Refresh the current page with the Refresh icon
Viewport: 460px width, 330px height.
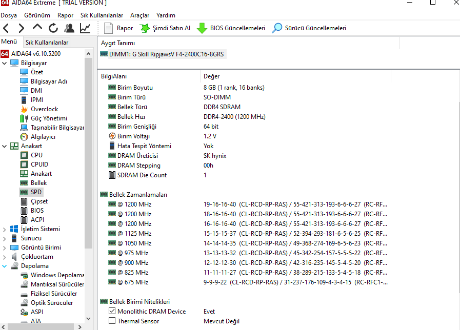[53, 28]
